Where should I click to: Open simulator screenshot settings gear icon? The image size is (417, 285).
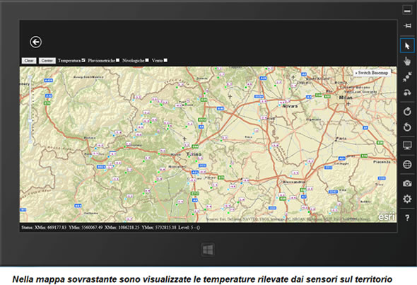click(407, 199)
